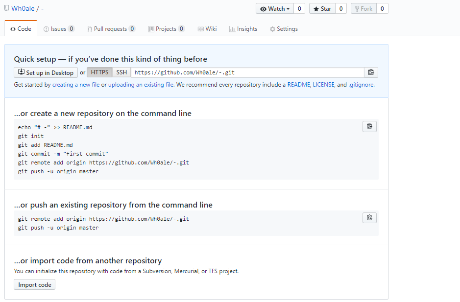Click the Star button
460x302 pixels.
(322, 8)
